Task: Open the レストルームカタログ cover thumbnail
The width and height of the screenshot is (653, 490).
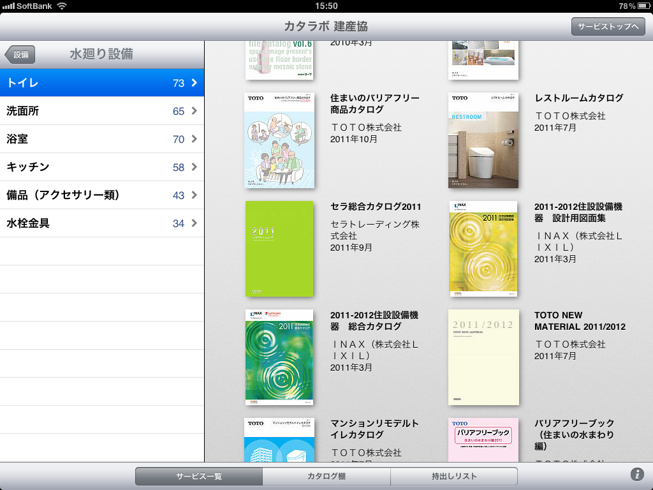Action: [x=483, y=140]
